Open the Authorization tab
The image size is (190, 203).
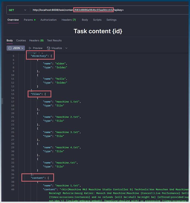point(48,20)
